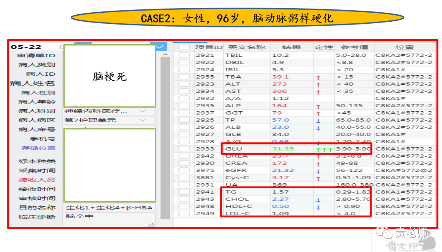Screen dimensions: 442x252
Task: Click the blue down arrow in HDL-C row
Action: [318, 207]
